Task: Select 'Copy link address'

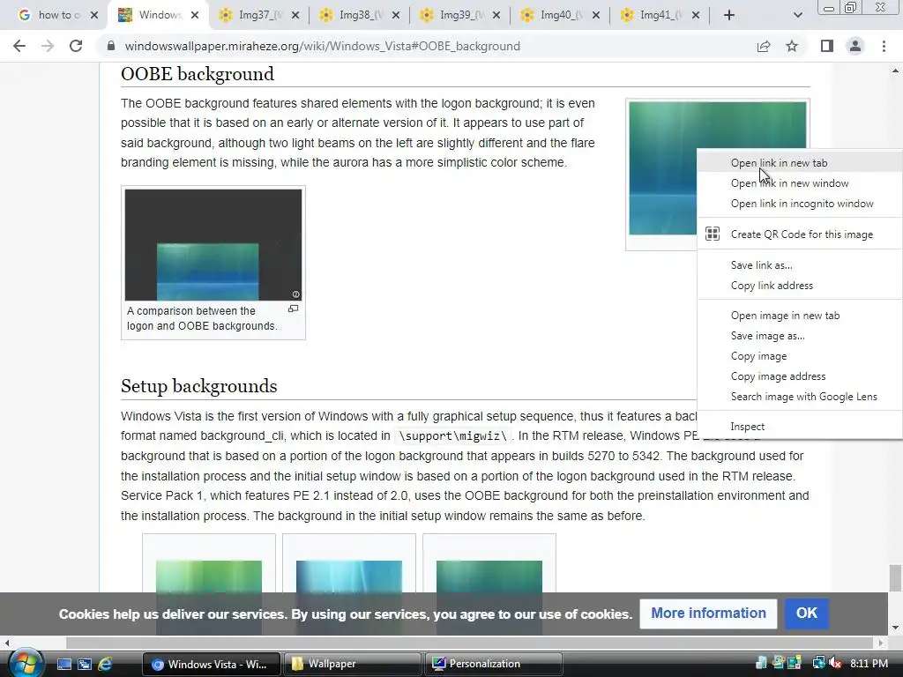Action: coord(800,286)
